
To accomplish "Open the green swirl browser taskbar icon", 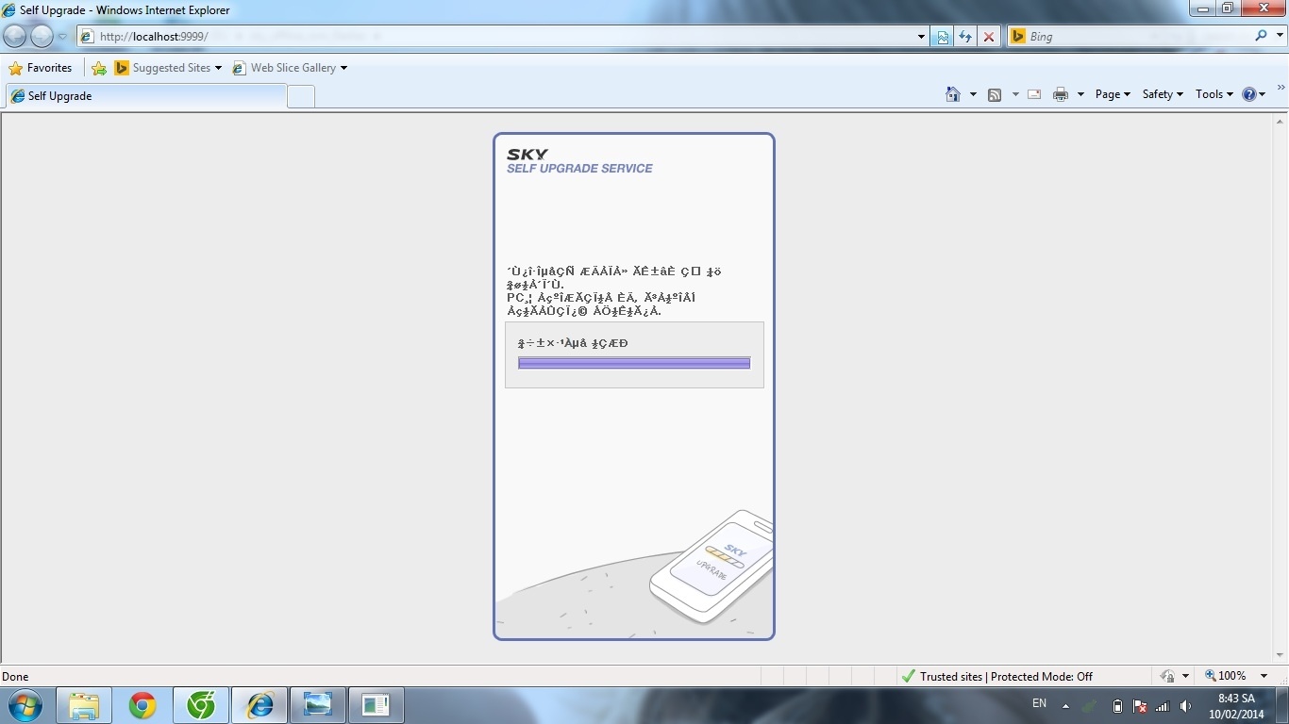I will [201, 705].
